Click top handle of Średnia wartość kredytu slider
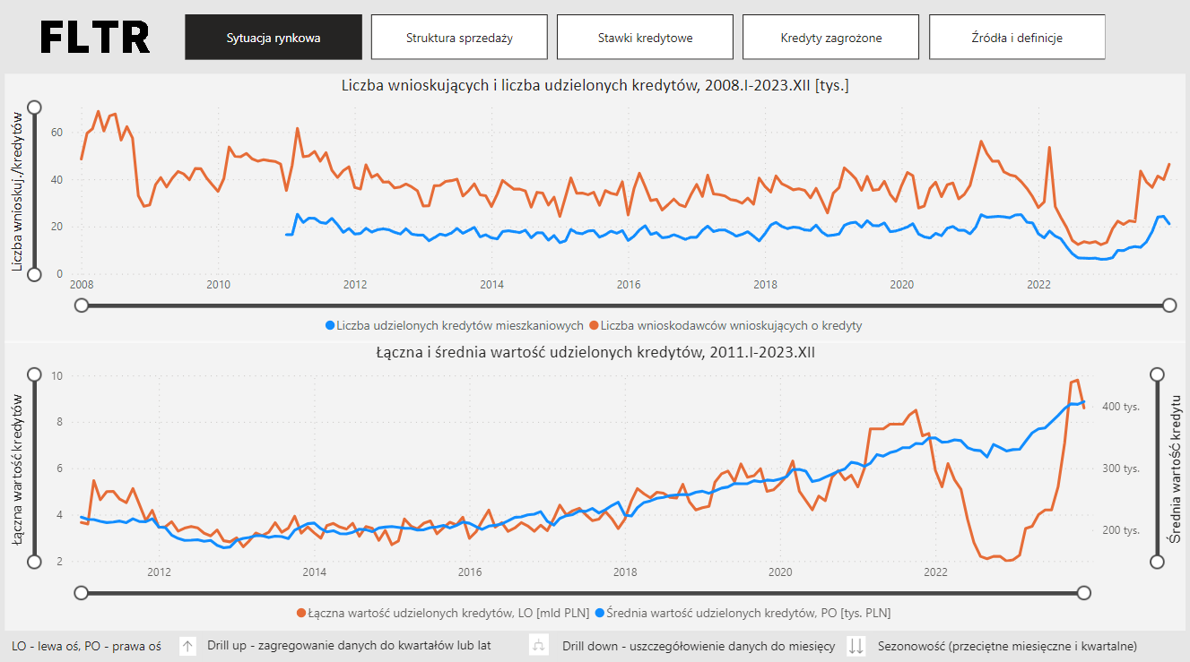Image resolution: width=1190 pixels, height=662 pixels. 1157,374
